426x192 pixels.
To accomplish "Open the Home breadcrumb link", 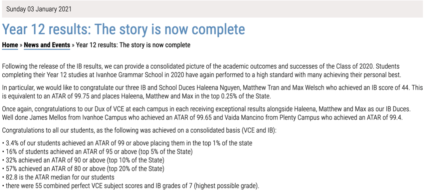I will (x=10, y=45).
